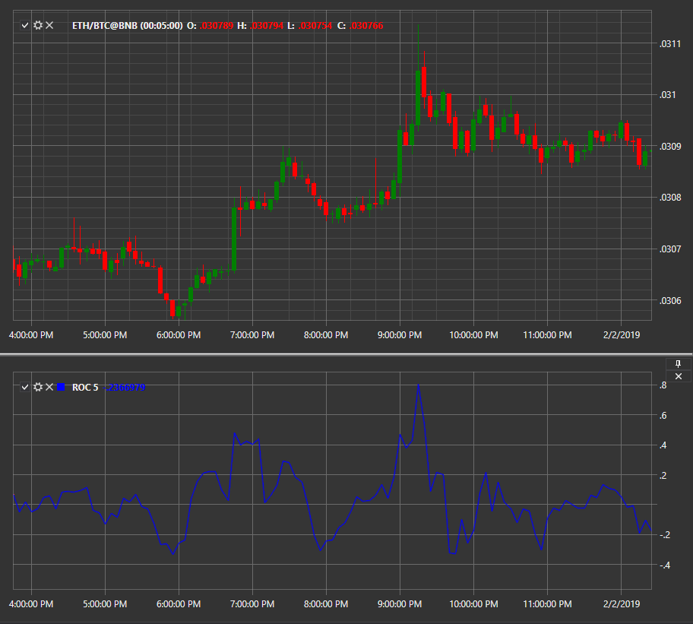
Task: Click the .6 ROC axis label
Action: coord(663,416)
